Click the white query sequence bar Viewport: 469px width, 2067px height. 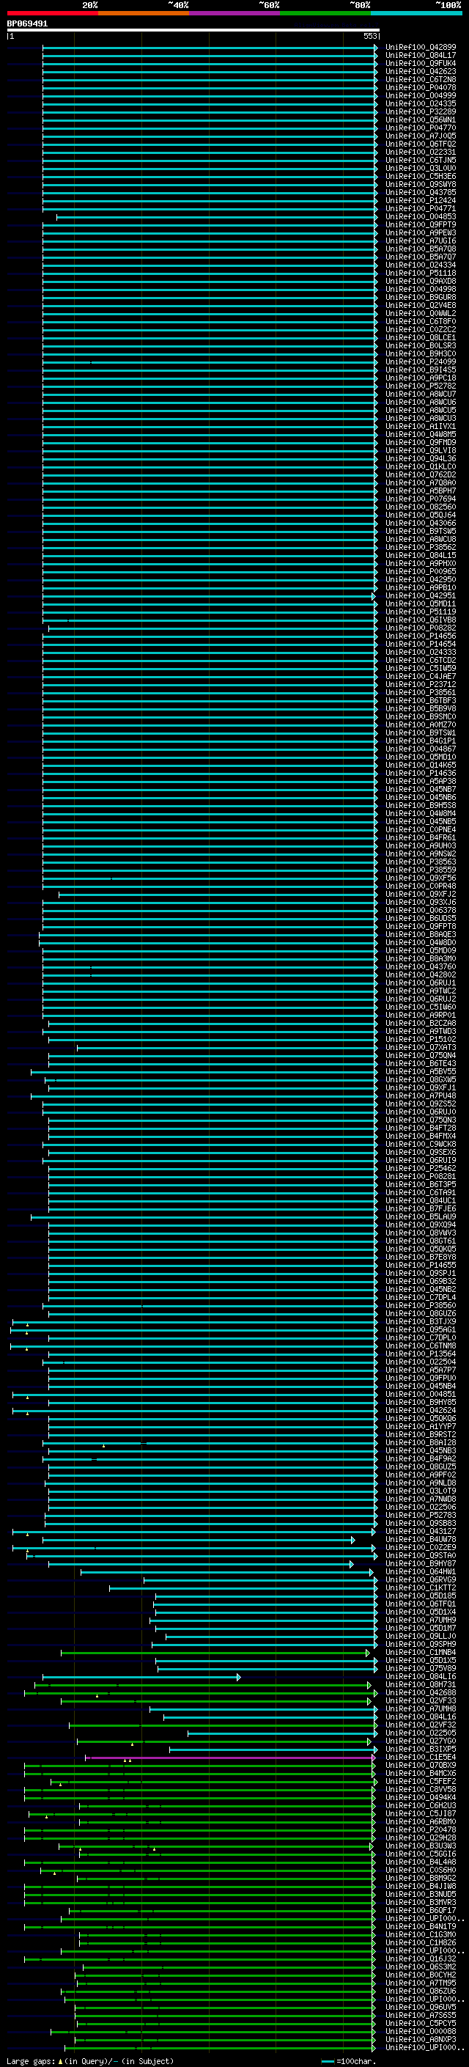tap(193, 29)
